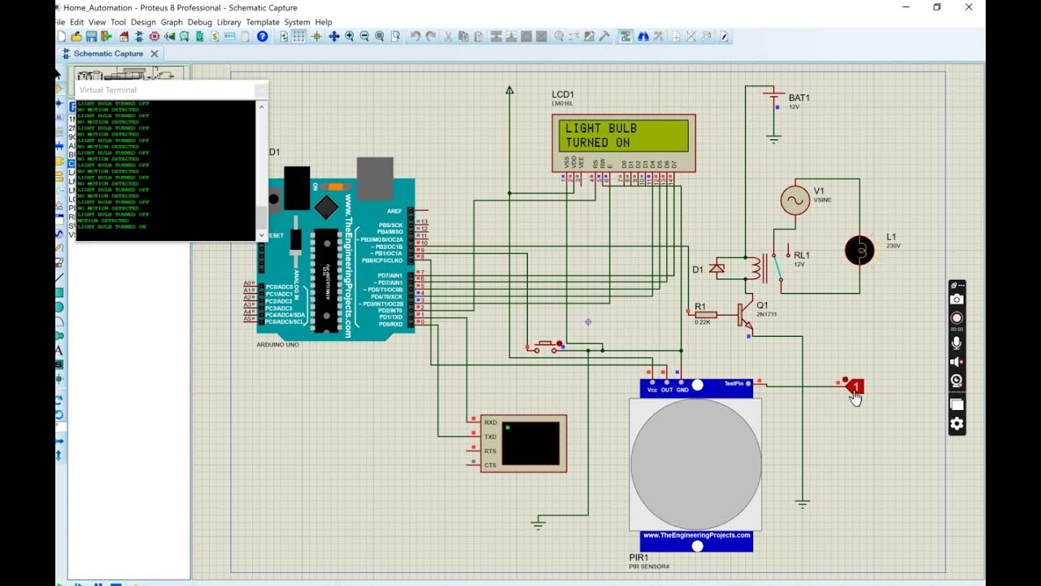Image resolution: width=1041 pixels, height=586 pixels.
Task: Open the blue Help question mark
Action: (262, 37)
